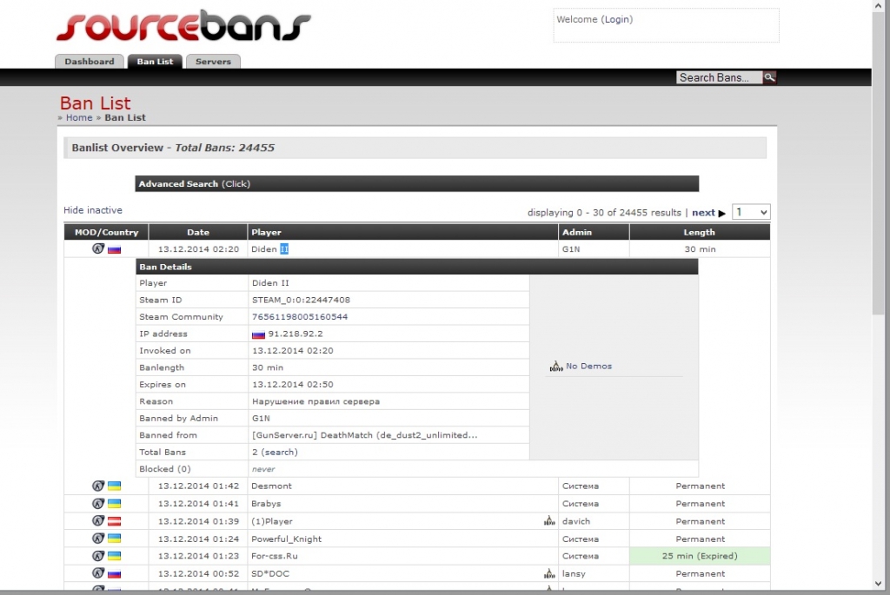Click the Russian flag next to the IP address
This screenshot has width=890, height=595.
tap(258, 334)
